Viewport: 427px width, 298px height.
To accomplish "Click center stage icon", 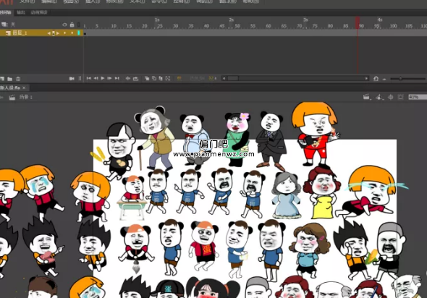I will pyautogui.click(x=391, y=97).
